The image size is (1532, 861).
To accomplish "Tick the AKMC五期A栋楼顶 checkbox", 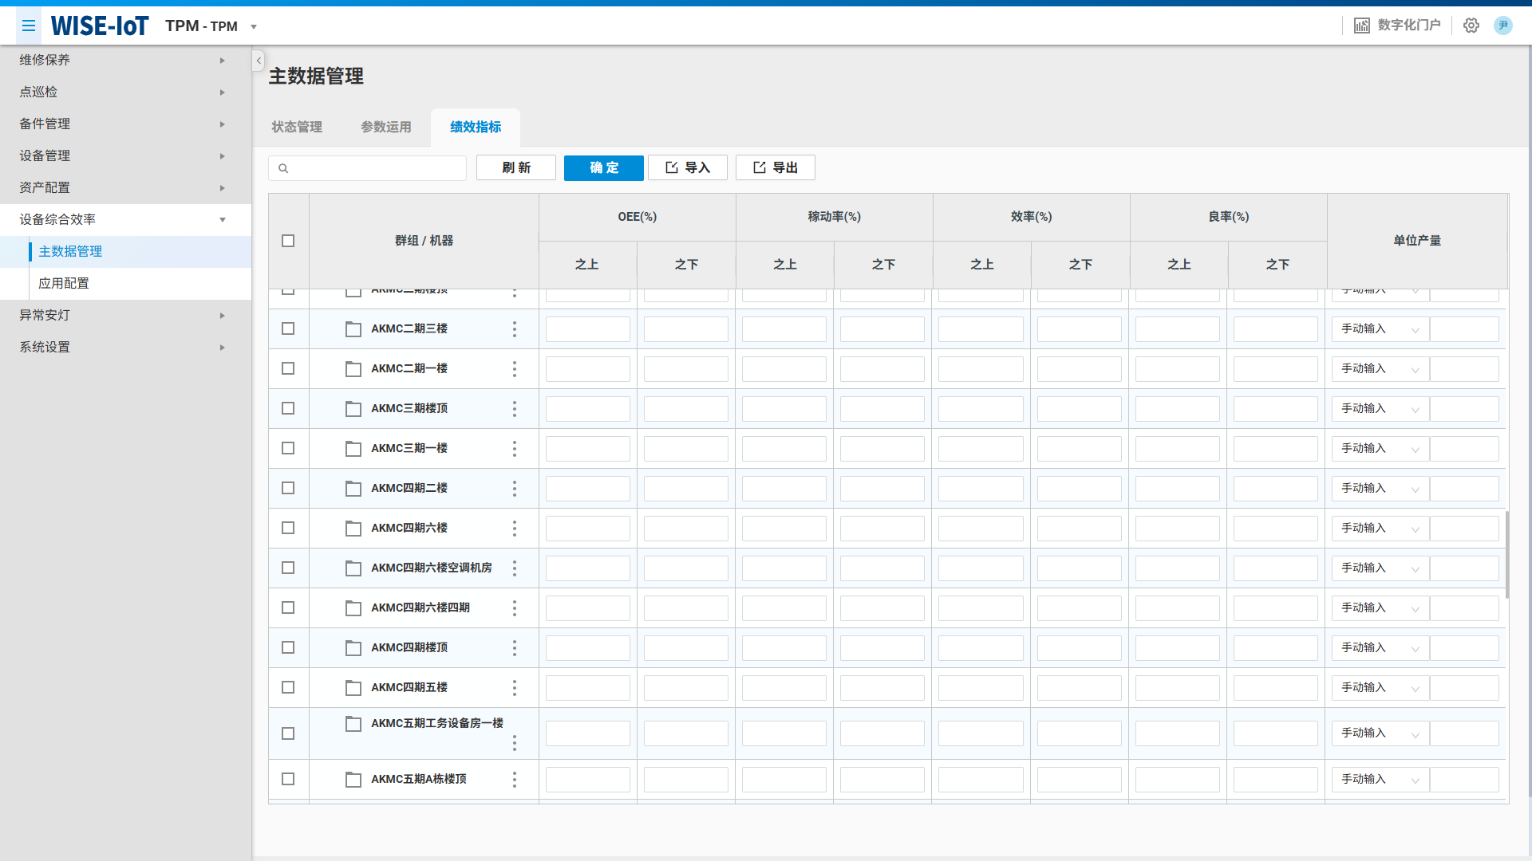I will point(288,779).
